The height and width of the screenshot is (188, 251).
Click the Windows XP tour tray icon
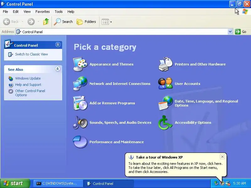[222, 183]
